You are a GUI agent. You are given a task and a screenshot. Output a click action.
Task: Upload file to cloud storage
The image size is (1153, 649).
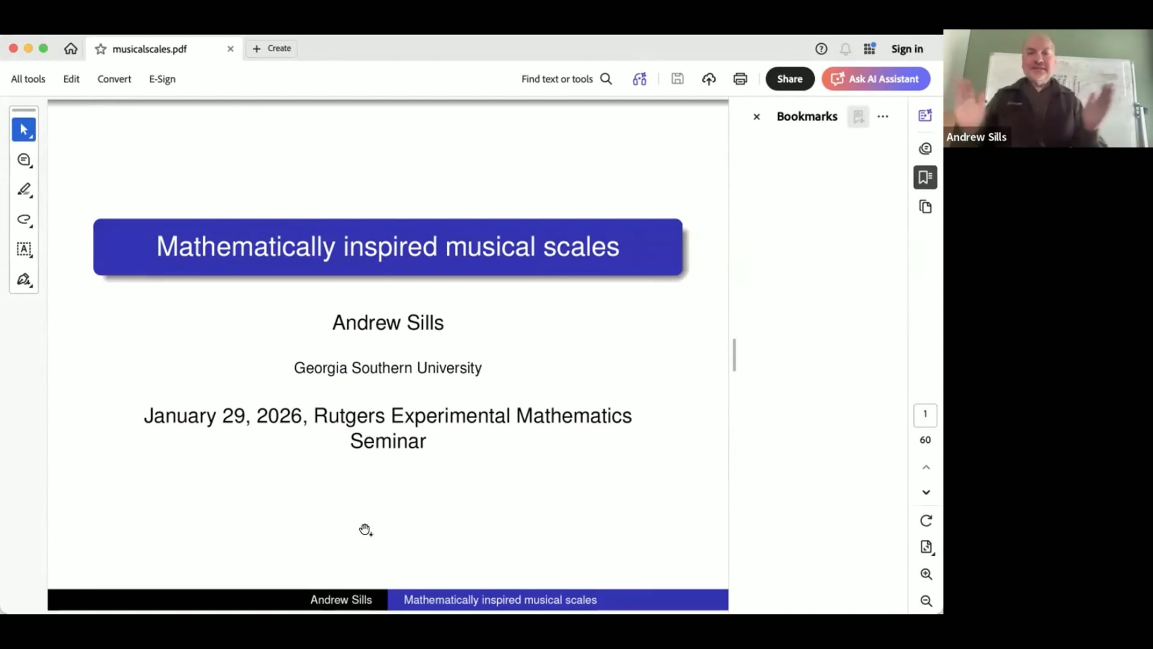pos(709,79)
